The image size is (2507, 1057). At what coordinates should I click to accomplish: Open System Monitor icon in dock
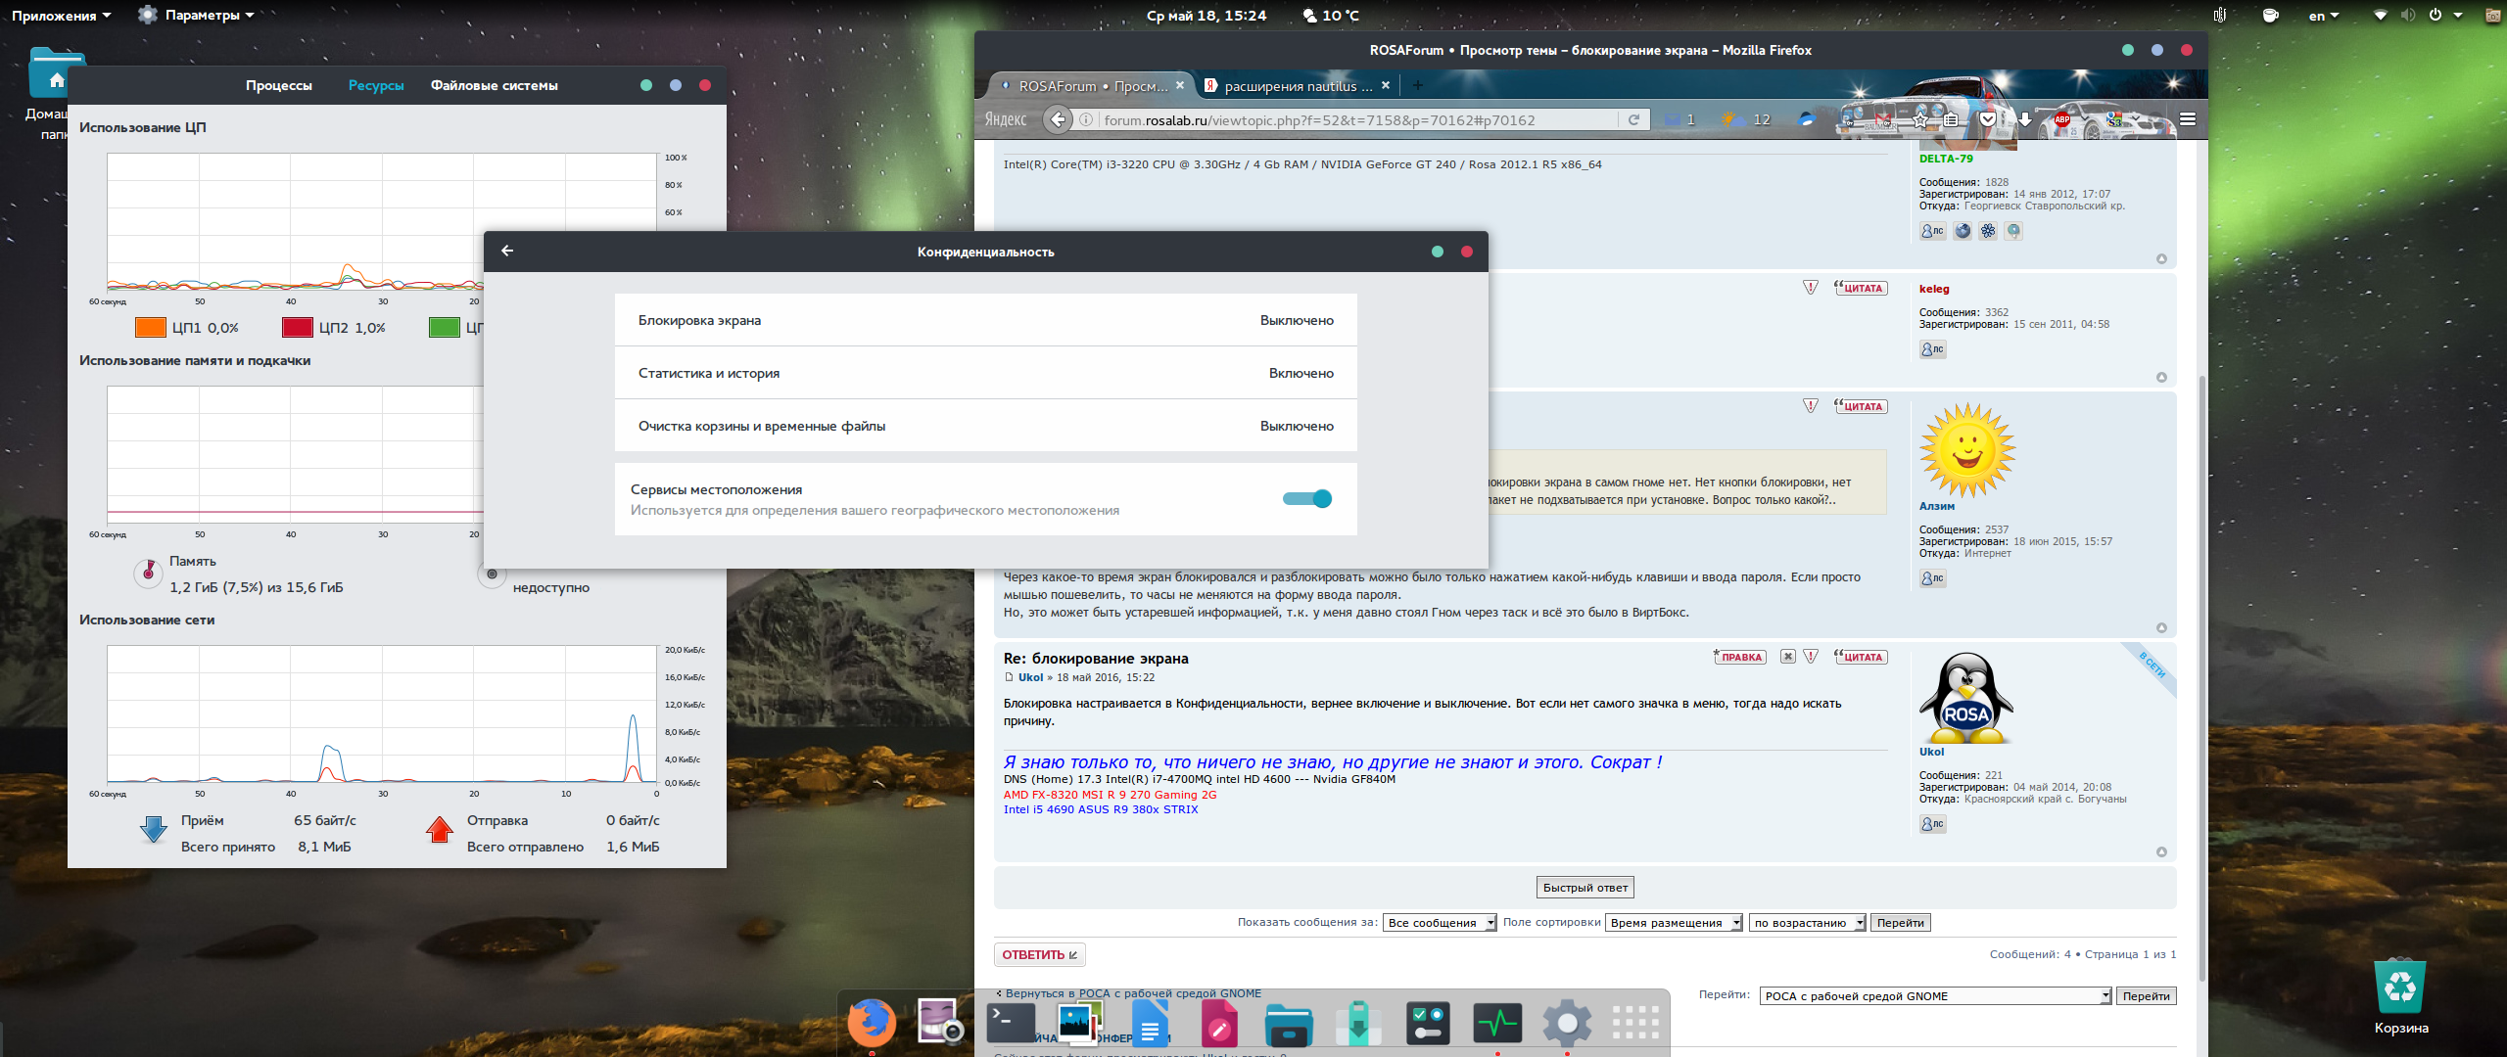pyautogui.click(x=1496, y=1023)
